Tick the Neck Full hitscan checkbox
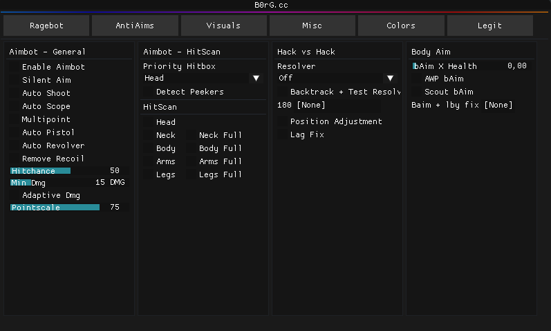The image size is (551, 331). 192,136
